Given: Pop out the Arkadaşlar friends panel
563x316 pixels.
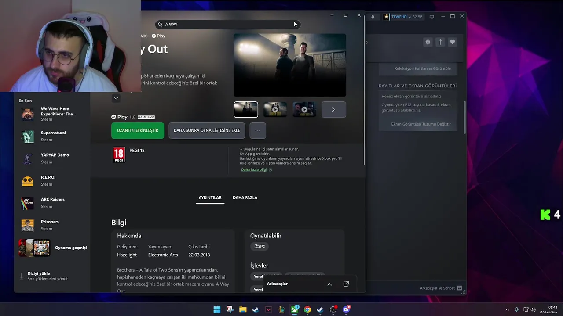Looking at the screenshot, I should [x=346, y=284].
